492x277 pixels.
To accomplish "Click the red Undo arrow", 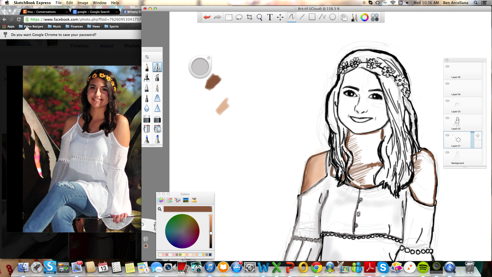I will tap(207, 17).
